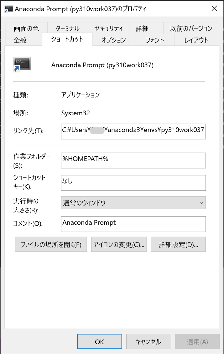224x354 pixels.
Task: Click the shortcut name Anaconda Prompt (py310work037)
Action: pos(102,65)
